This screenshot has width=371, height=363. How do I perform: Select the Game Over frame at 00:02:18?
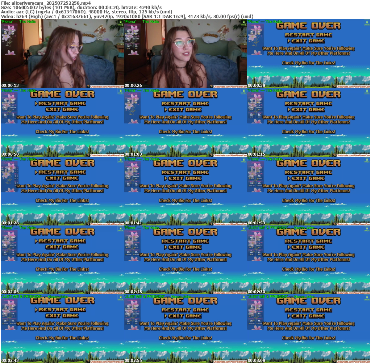185,260
